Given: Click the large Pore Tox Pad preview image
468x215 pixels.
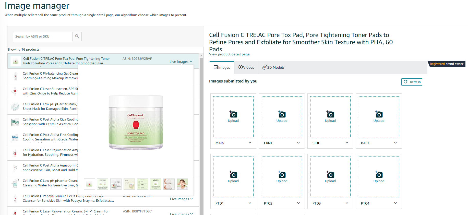Looking at the screenshot, I should pyautogui.click(x=136, y=122).
